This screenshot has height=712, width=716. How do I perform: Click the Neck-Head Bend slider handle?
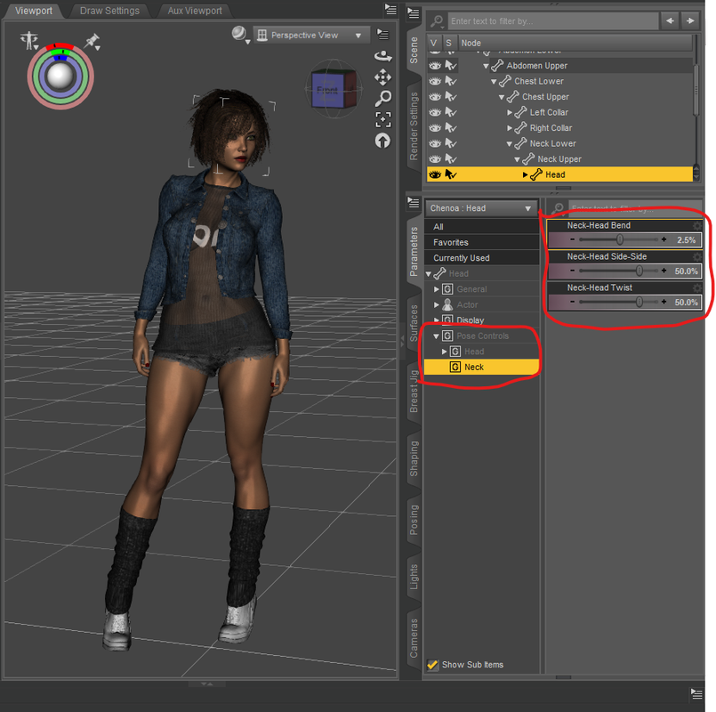click(620, 239)
